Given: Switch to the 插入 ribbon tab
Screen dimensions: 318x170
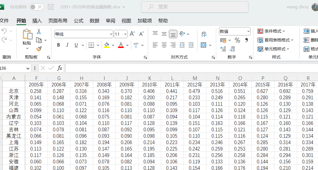Looking at the screenshot, I should [x=37, y=21].
